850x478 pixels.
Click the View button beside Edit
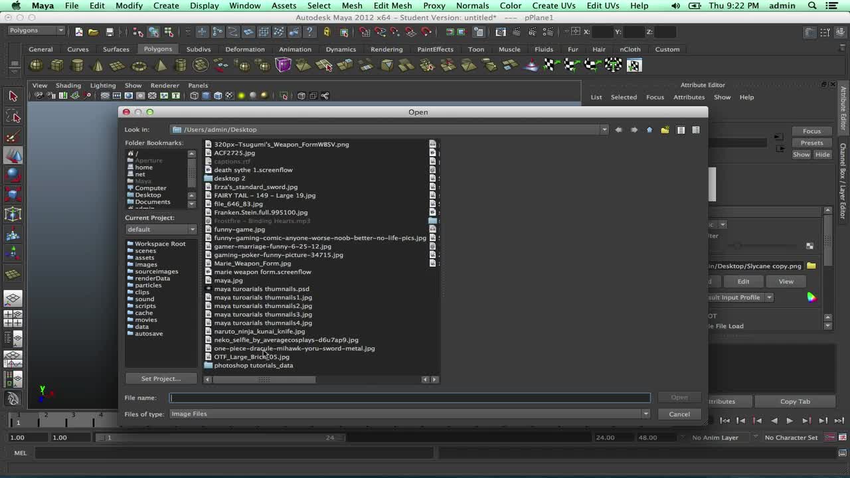click(x=786, y=281)
